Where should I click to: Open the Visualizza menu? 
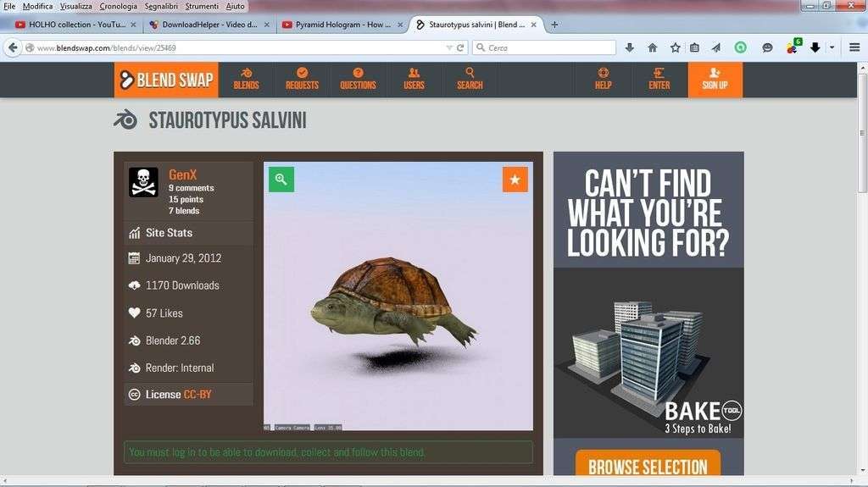(75, 6)
